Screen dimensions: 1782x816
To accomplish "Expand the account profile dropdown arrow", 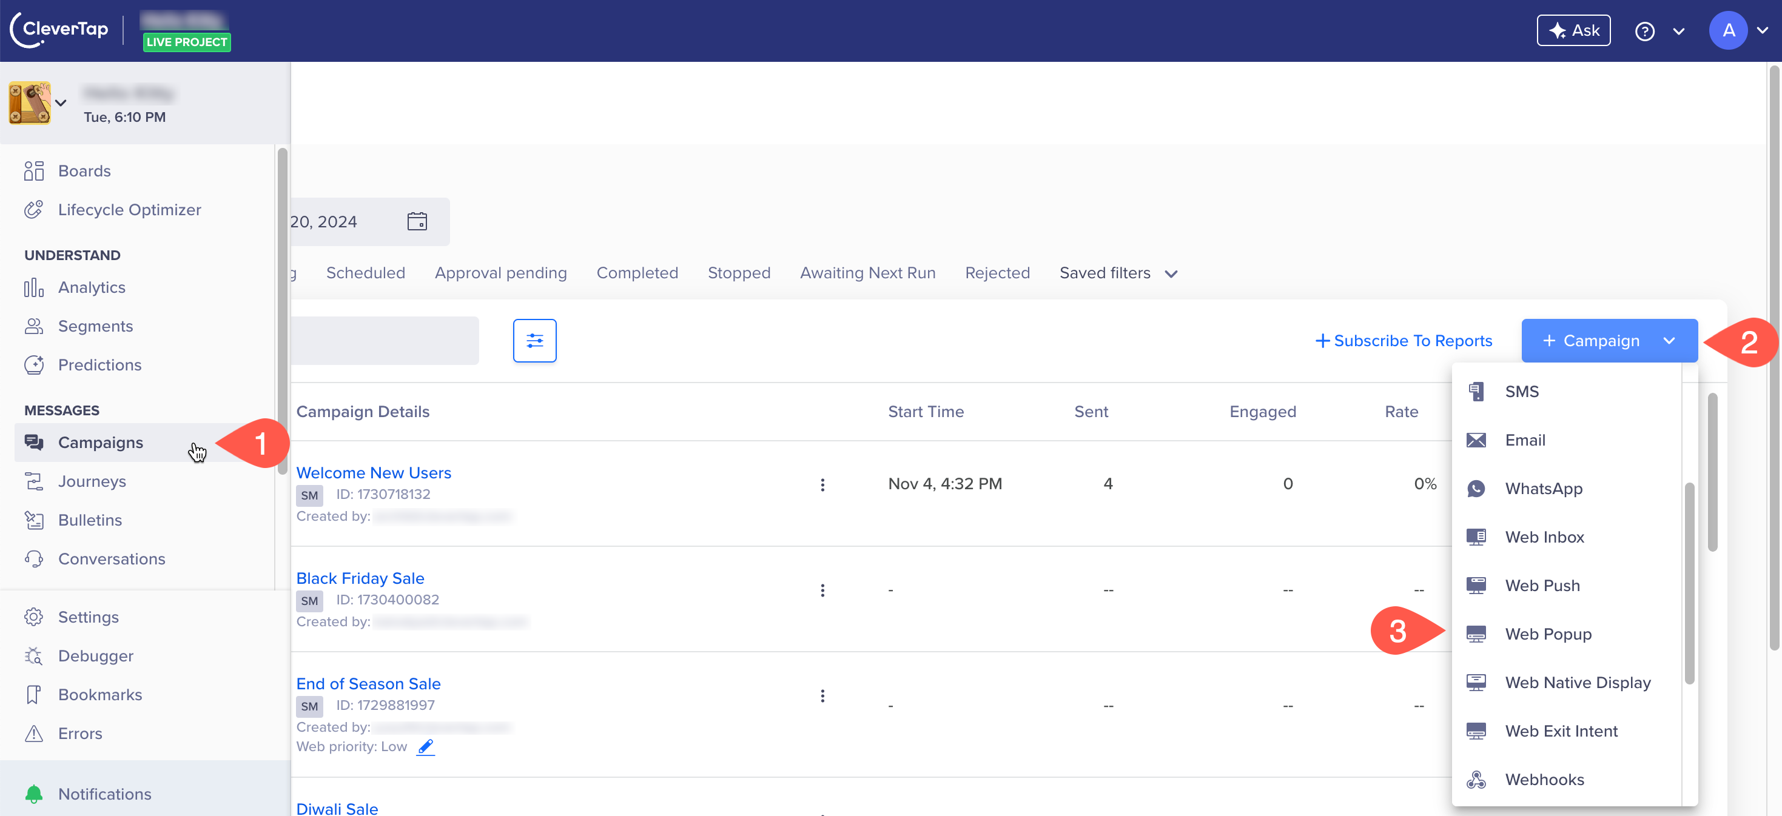I will [x=1761, y=31].
